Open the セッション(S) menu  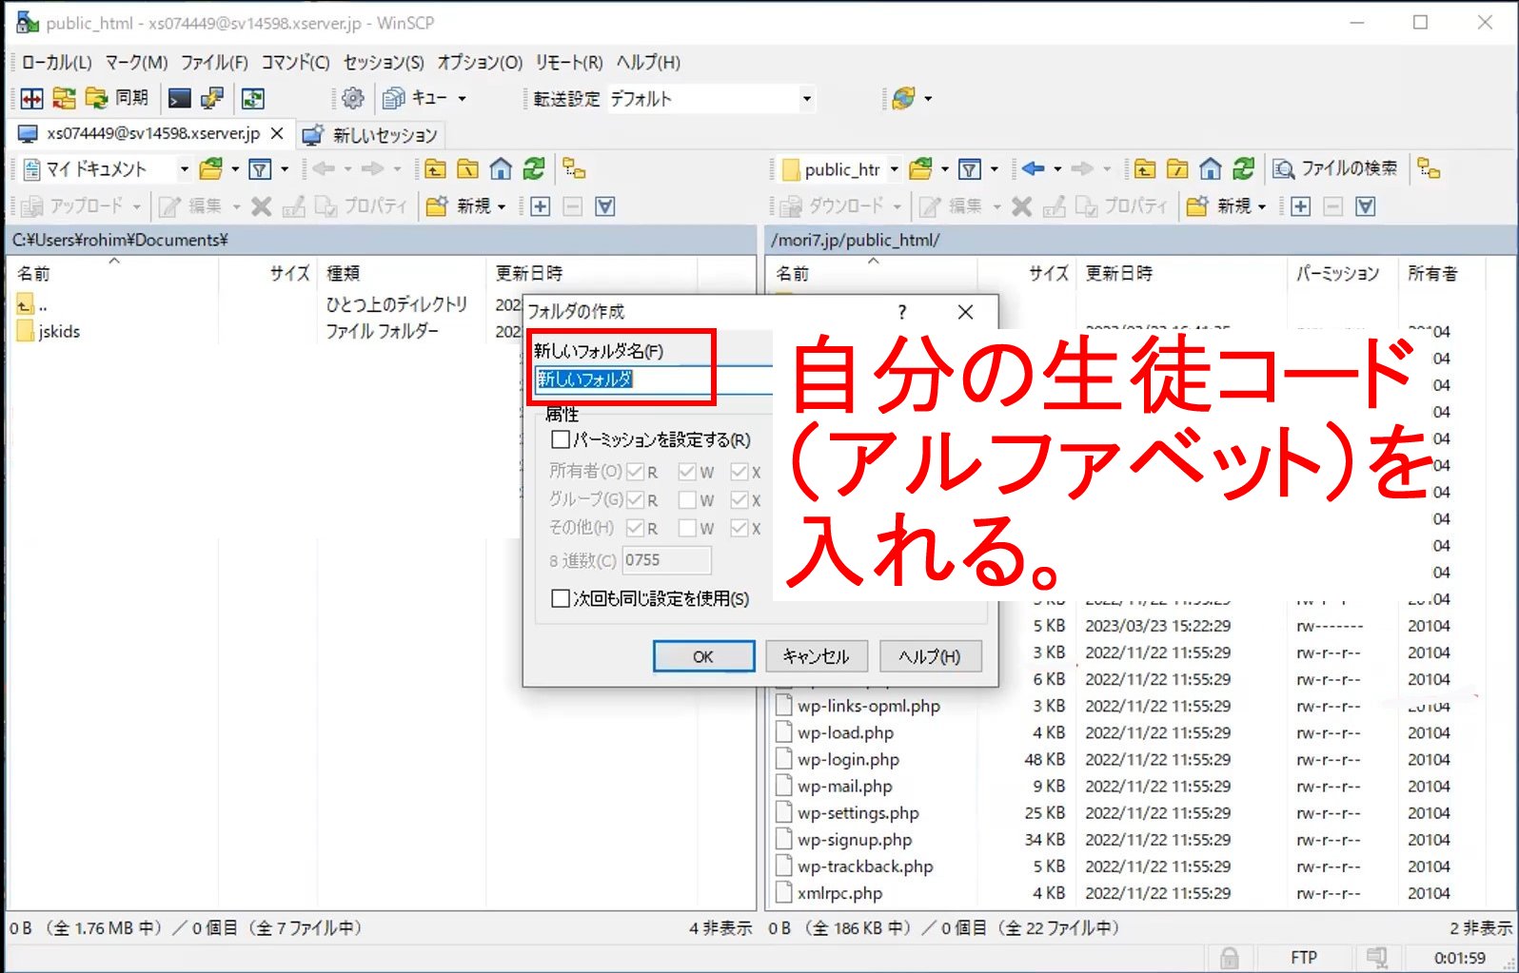point(384,63)
